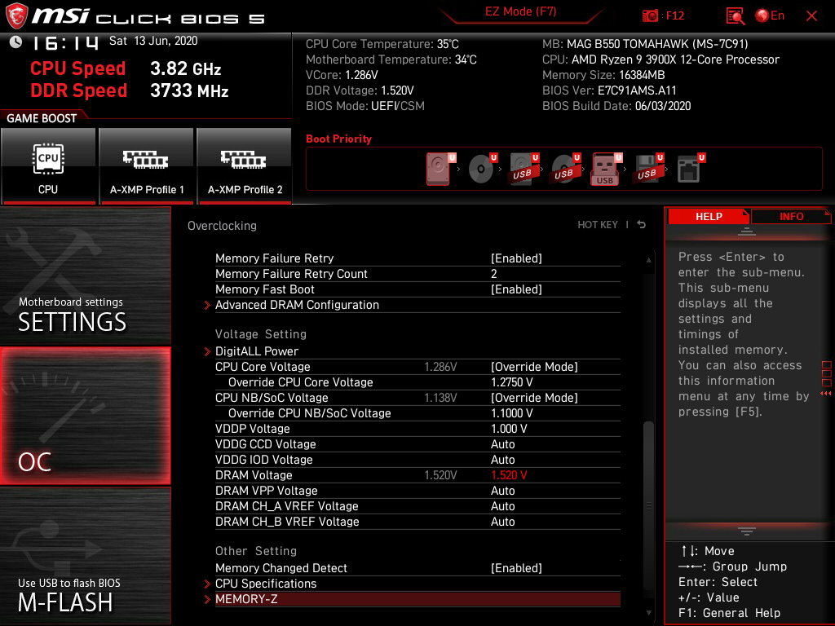This screenshot has height=626, width=835.
Task: Select VDDG CCD Voltage Auto row
Action: click(x=417, y=444)
